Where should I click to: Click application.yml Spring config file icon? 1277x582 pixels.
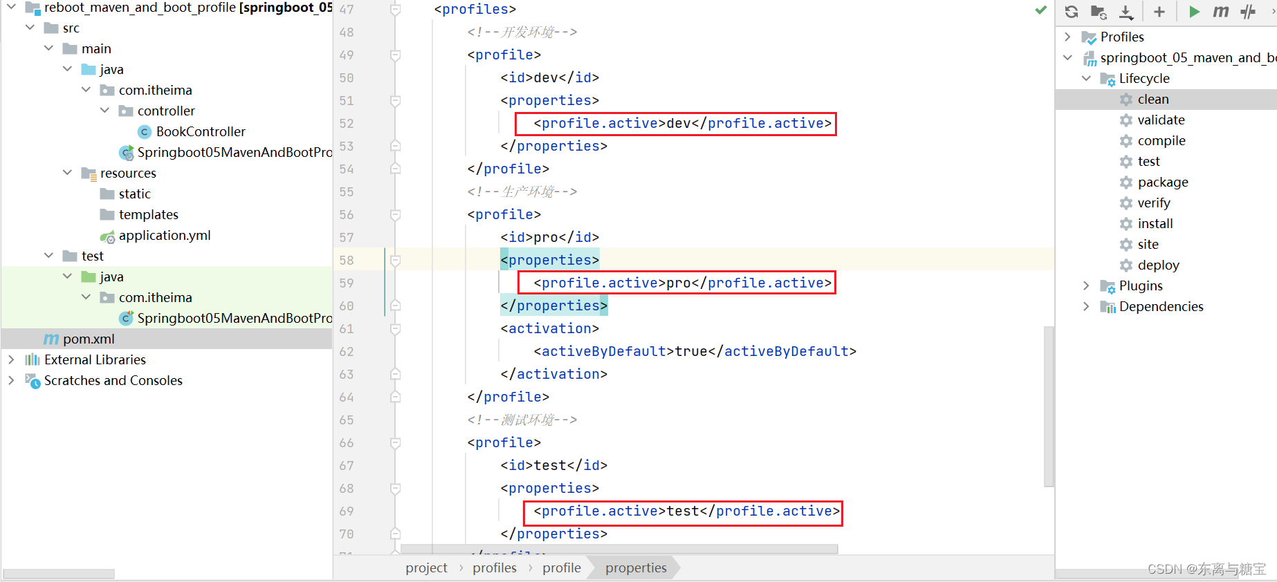[x=107, y=236]
